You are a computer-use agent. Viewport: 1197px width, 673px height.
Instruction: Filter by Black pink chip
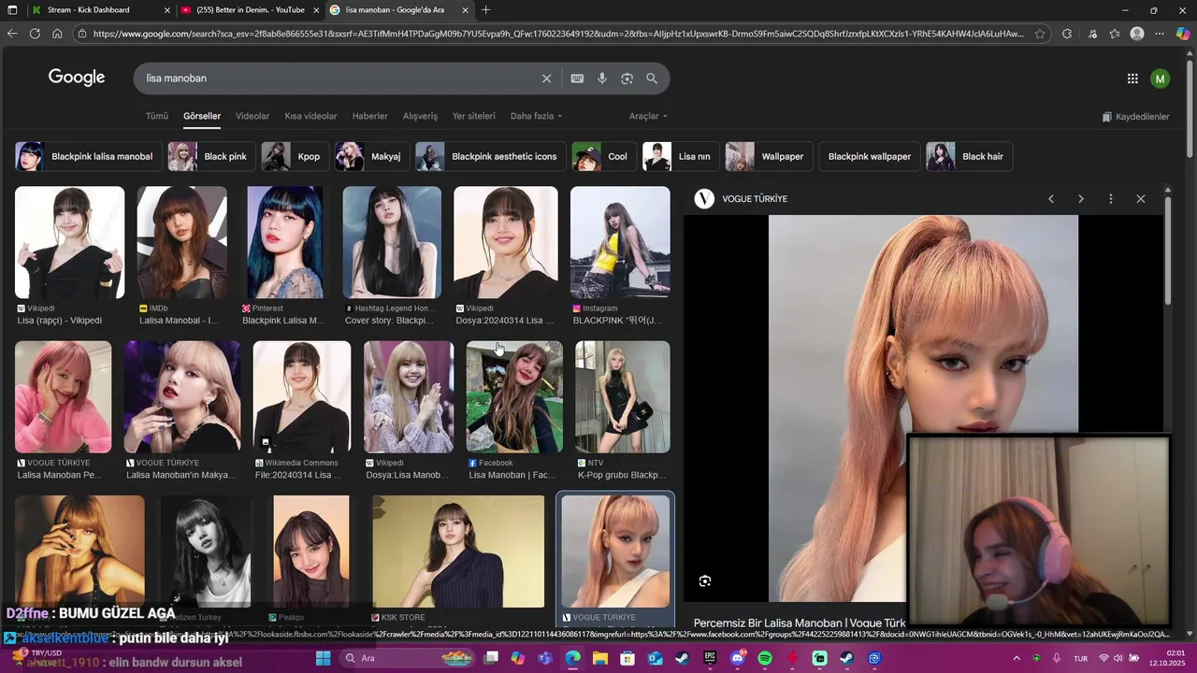[211, 156]
